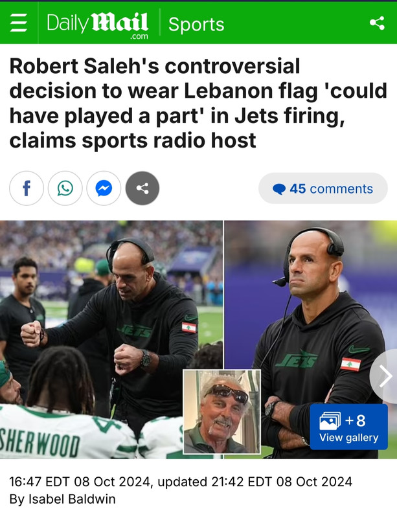Open the left sideline huddle photo
The image size is (397, 518).
pyautogui.click(x=111, y=339)
